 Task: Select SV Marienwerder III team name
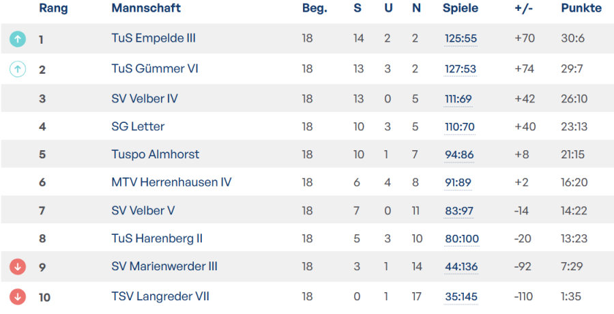164,267
